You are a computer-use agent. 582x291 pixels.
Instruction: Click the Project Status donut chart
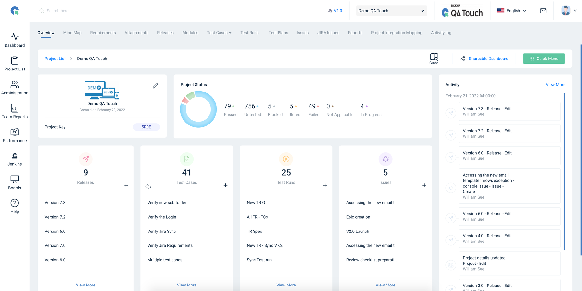coord(198,109)
